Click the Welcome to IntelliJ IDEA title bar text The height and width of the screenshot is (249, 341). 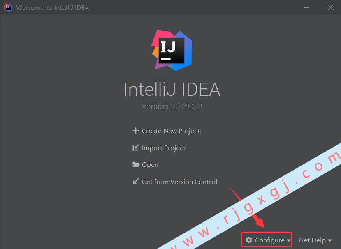pyautogui.click(x=52, y=7)
